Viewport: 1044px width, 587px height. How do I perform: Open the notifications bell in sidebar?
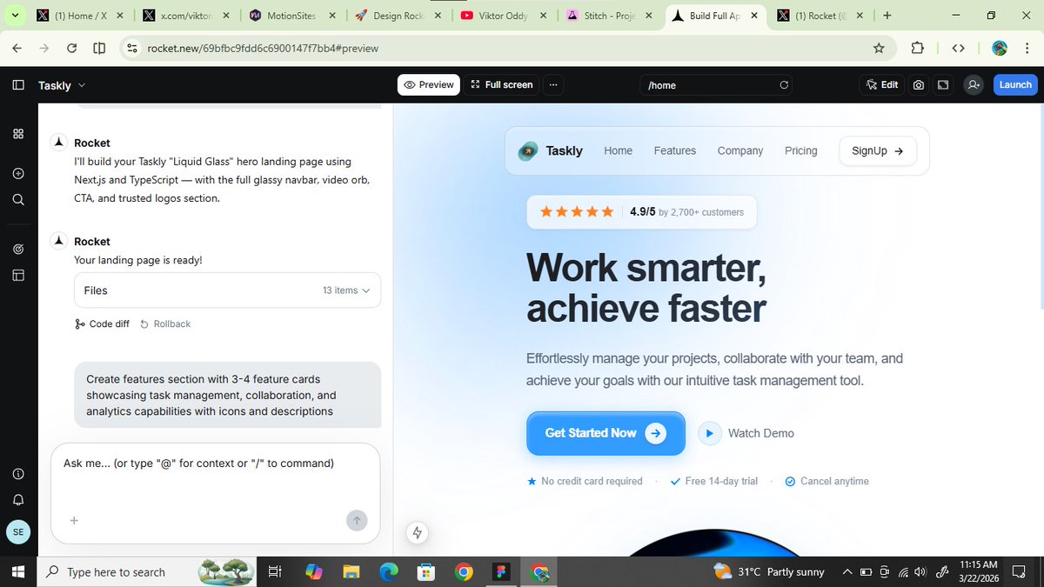point(18,500)
